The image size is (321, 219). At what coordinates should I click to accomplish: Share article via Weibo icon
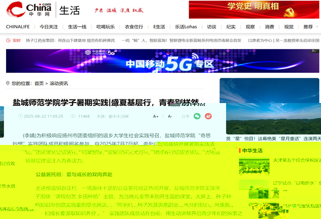(x=208, y=116)
